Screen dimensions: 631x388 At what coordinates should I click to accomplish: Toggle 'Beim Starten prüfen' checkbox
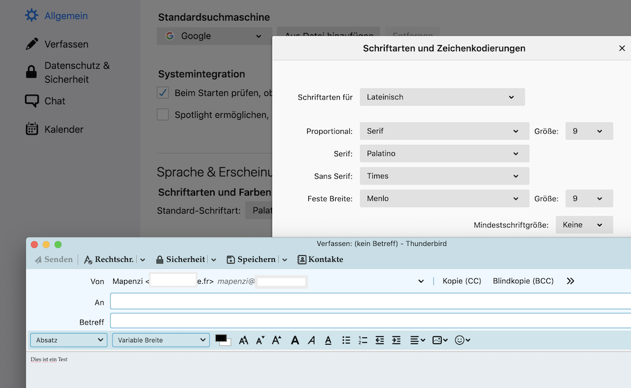(x=163, y=93)
